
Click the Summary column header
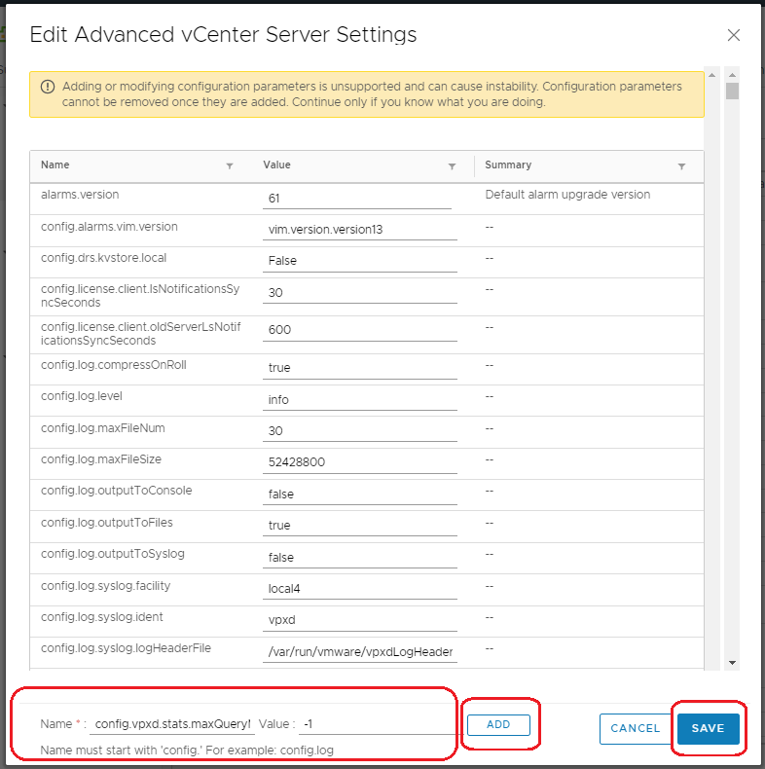[508, 165]
